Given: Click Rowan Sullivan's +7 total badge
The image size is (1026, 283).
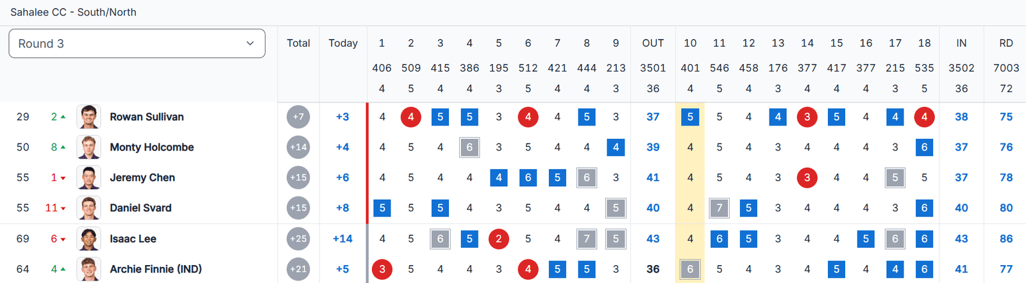Looking at the screenshot, I should coord(298,117).
